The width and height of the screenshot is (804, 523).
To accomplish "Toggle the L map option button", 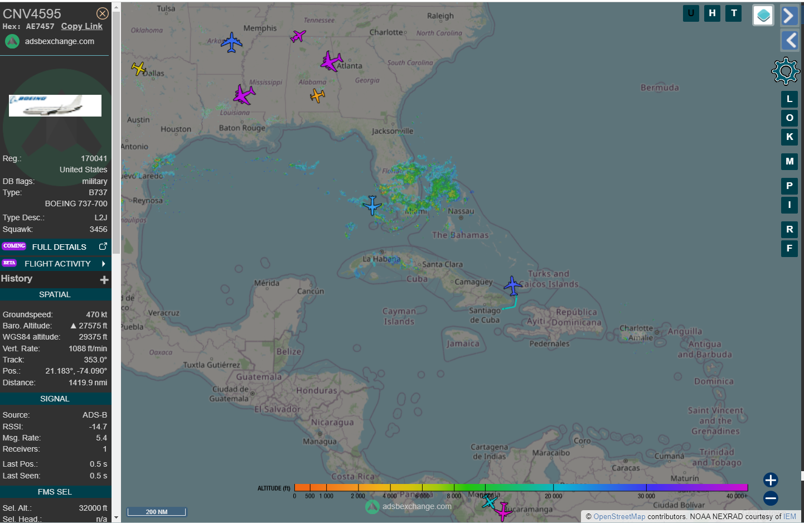I will click(x=790, y=99).
